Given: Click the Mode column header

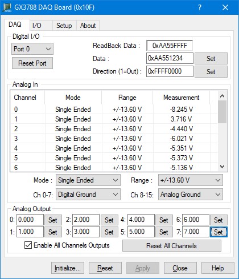Looking at the screenshot, I should point(73,98).
